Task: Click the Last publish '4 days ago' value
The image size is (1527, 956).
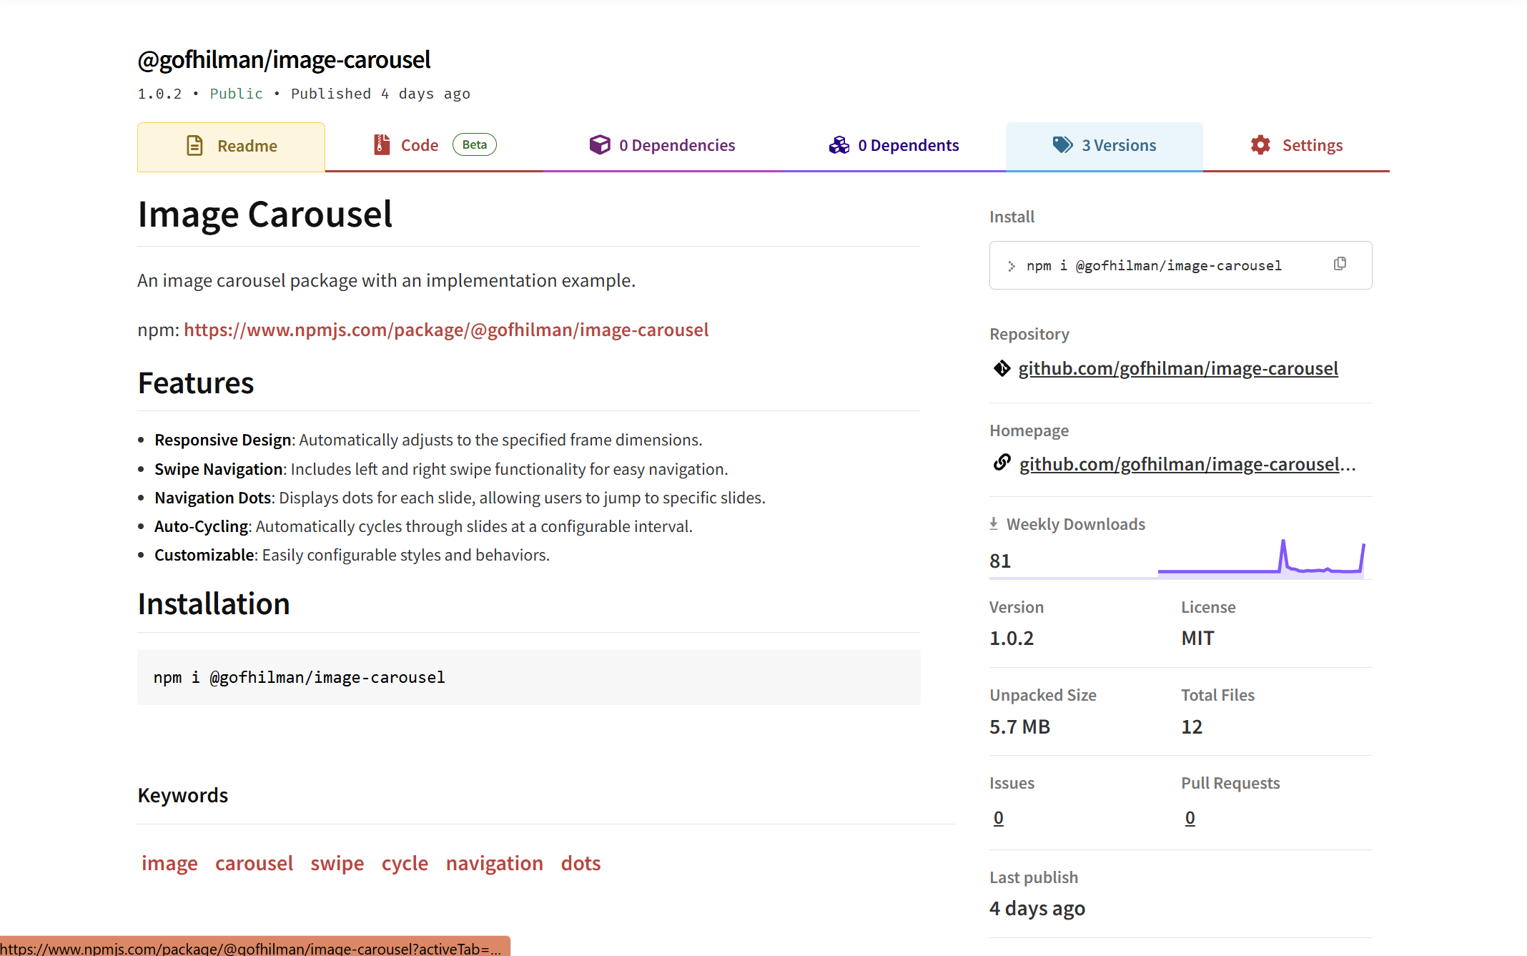Action: 1037,908
